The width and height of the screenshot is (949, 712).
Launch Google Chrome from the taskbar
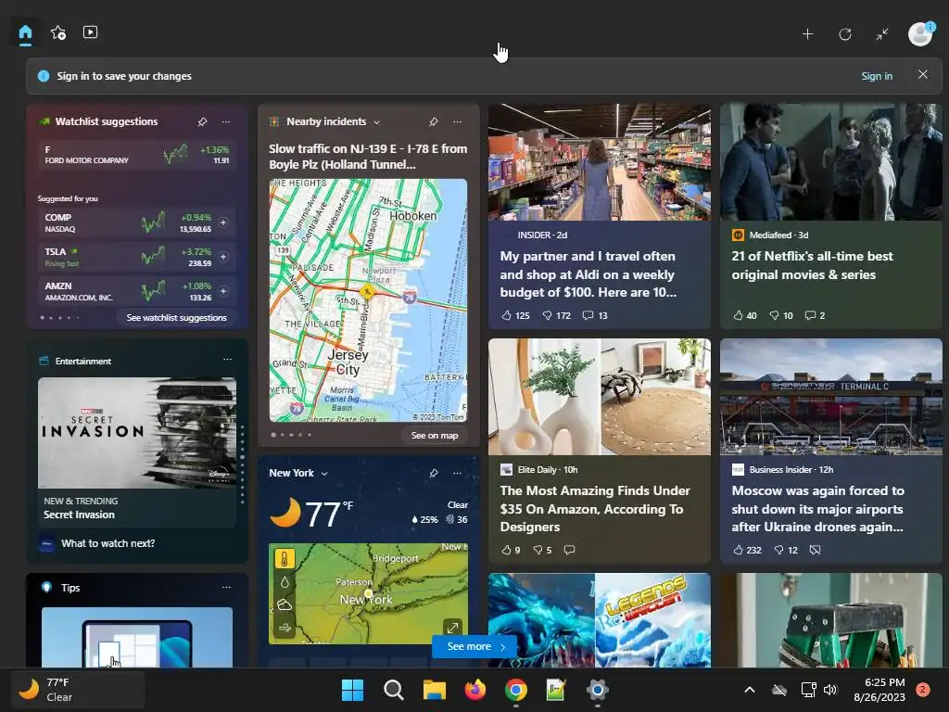click(x=515, y=690)
